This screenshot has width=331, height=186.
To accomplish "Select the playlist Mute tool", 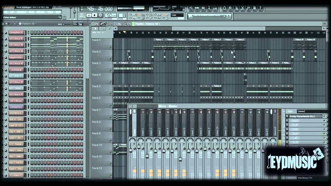I will (x=112, y=24).
